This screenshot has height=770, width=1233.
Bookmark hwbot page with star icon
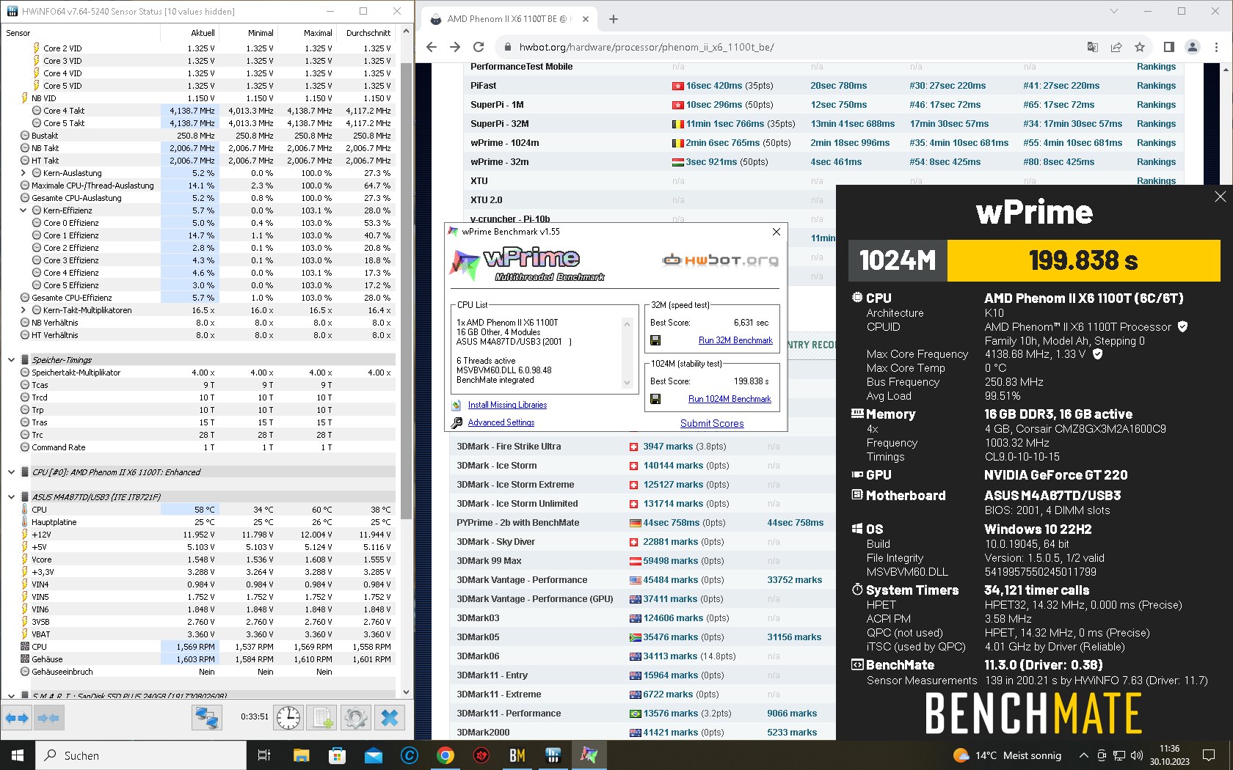(1140, 47)
